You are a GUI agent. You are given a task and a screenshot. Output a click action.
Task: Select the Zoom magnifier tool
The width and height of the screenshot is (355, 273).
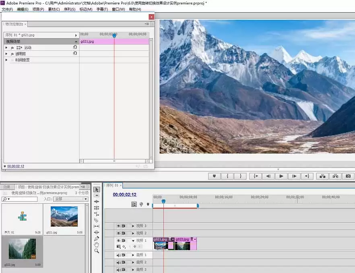97,251
